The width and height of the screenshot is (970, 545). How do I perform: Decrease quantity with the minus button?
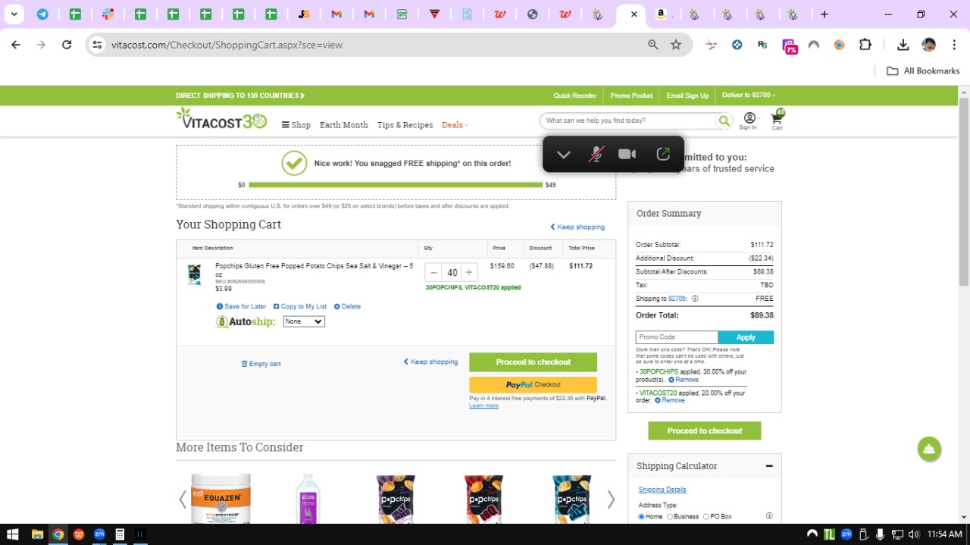(433, 272)
